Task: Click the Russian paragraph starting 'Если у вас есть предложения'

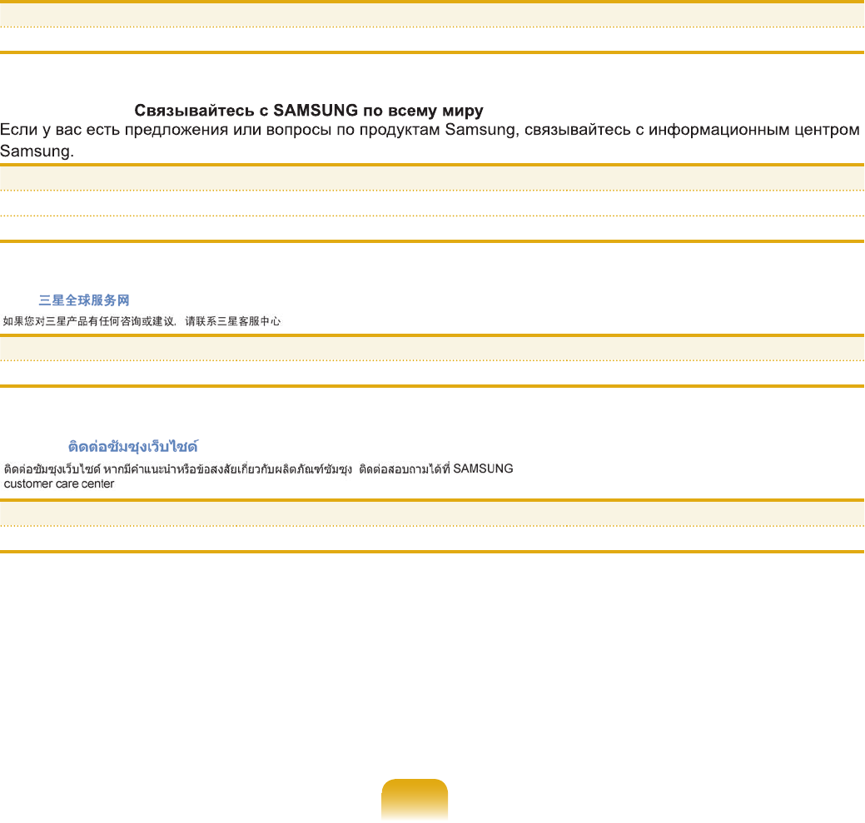Action: pyautogui.click(x=430, y=140)
